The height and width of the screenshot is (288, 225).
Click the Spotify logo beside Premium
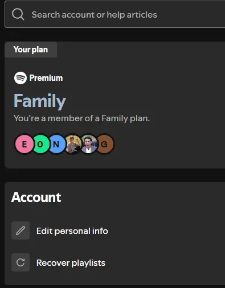tap(21, 78)
